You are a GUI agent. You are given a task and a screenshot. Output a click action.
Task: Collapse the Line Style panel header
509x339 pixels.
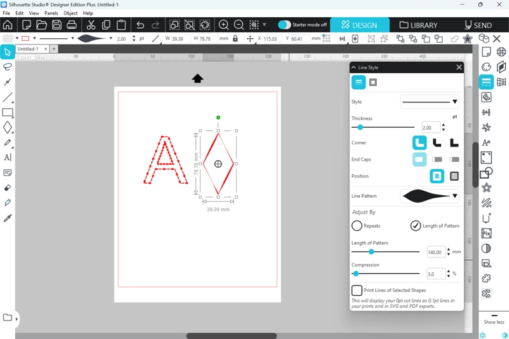point(354,67)
